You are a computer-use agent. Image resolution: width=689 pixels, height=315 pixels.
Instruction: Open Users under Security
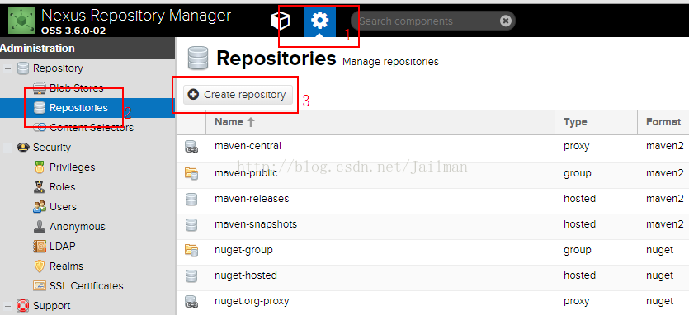(63, 207)
